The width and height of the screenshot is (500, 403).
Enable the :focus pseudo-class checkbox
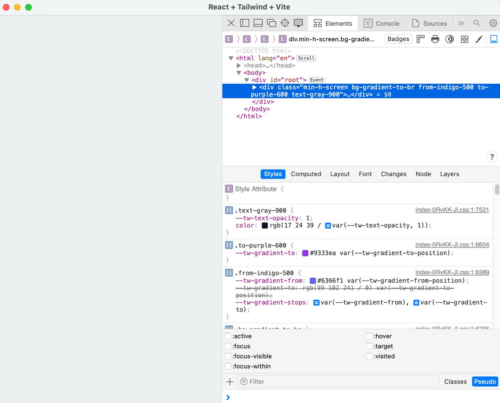point(228,346)
